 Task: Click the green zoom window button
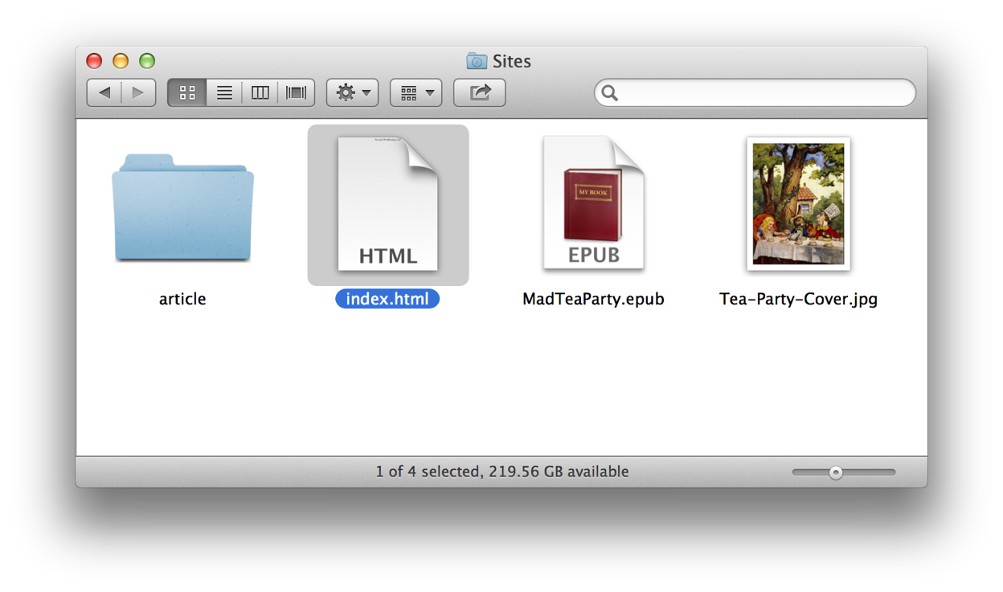click(x=147, y=60)
